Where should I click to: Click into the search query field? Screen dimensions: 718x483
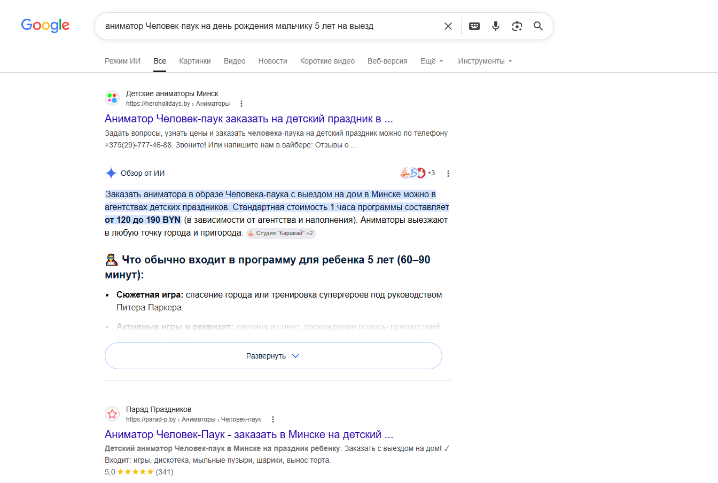pyautogui.click(x=270, y=26)
